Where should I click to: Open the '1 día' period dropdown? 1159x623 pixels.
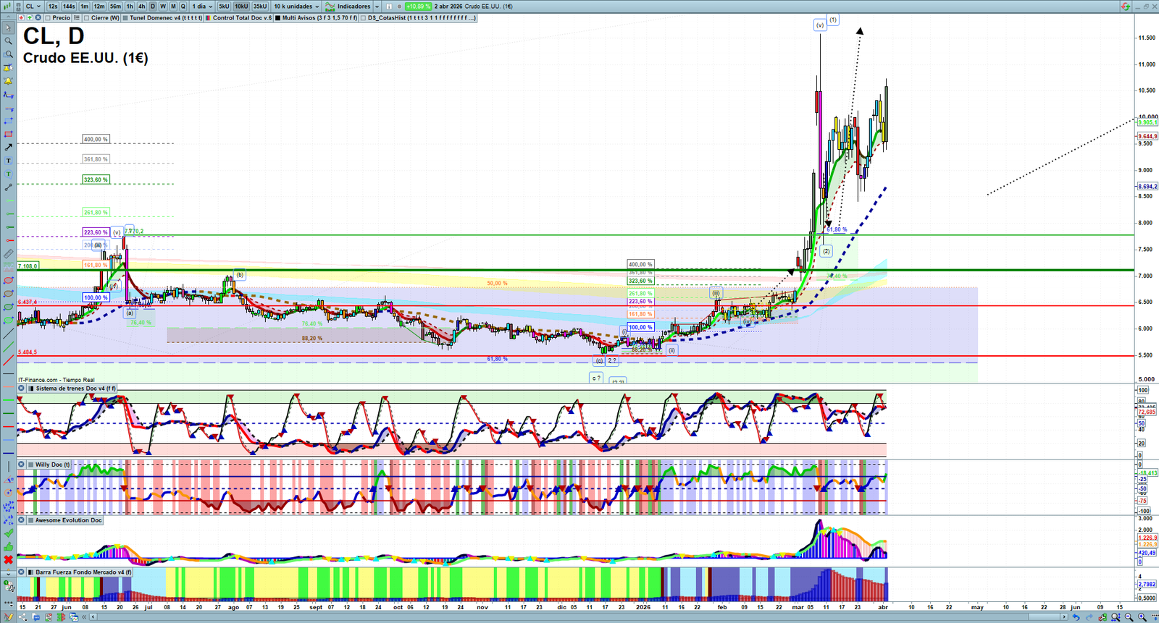pos(202,7)
